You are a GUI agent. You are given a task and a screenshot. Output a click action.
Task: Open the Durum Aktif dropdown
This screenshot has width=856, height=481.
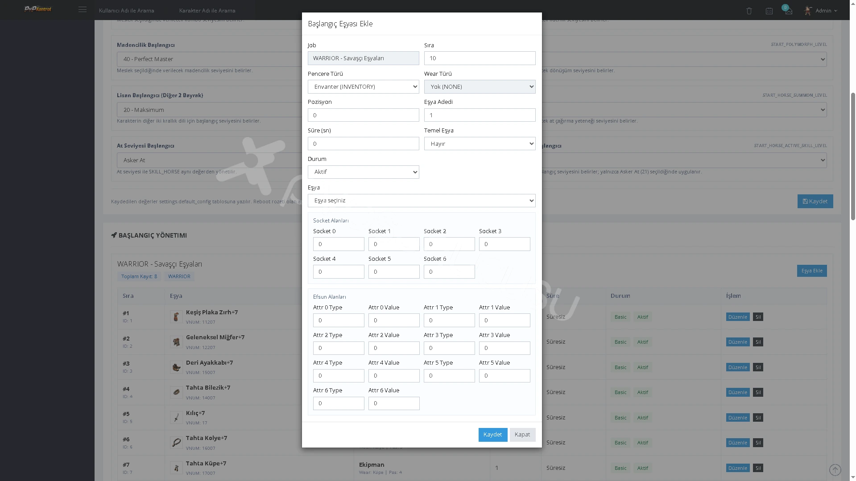coord(363,172)
